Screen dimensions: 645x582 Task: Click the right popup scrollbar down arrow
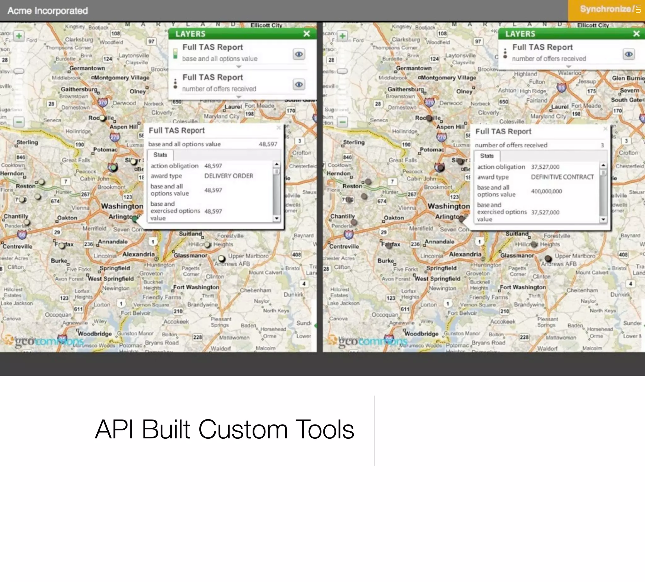[603, 220]
